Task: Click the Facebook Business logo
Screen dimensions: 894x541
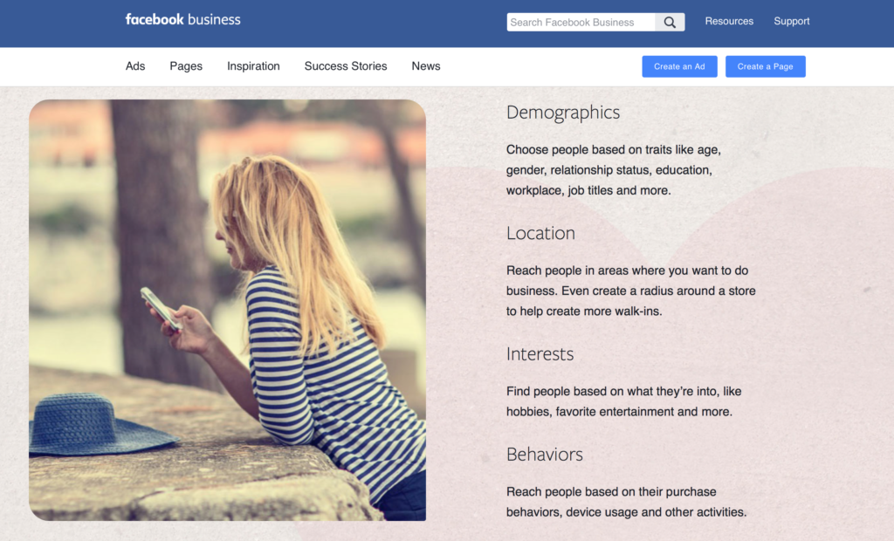Action: (x=182, y=19)
